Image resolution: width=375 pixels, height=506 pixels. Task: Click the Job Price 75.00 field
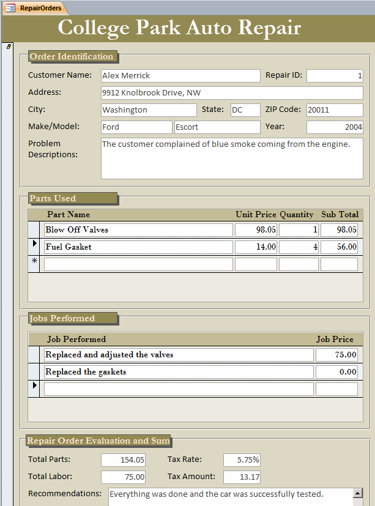click(x=336, y=355)
